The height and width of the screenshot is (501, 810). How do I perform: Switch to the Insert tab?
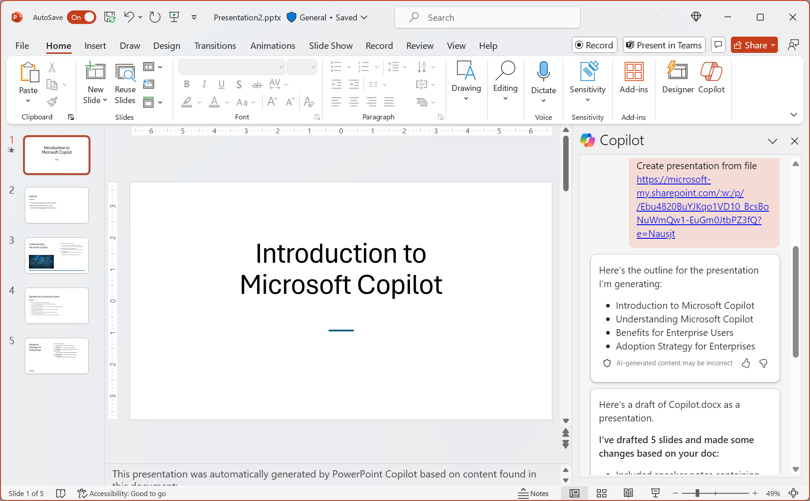point(95,46)
